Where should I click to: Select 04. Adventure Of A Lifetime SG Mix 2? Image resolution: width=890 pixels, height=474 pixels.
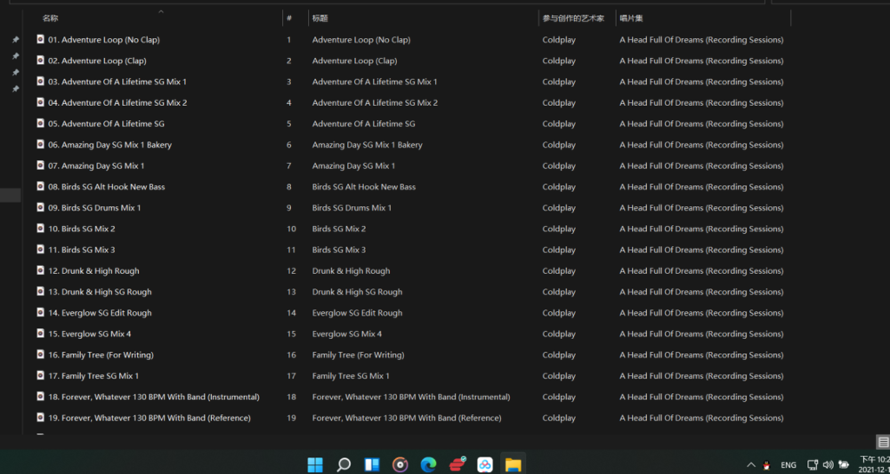[x=117, y=102]
